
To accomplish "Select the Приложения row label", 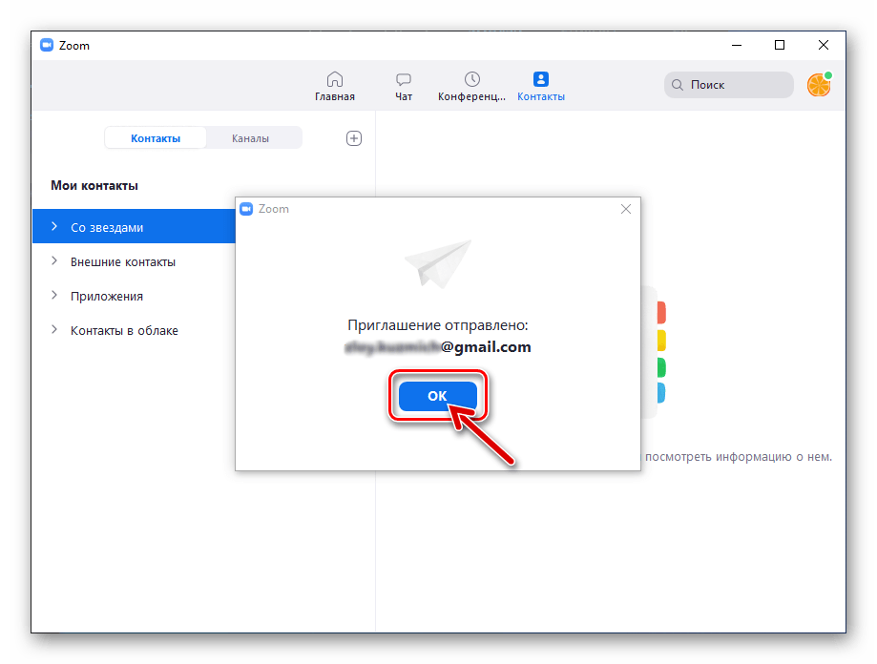I will [x=107, y=297].
